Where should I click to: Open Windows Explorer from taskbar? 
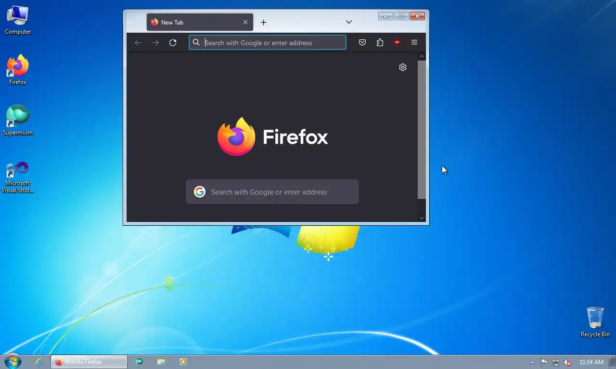[161, 362]
